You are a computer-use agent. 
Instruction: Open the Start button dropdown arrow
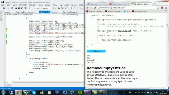[x=41, y=8]
